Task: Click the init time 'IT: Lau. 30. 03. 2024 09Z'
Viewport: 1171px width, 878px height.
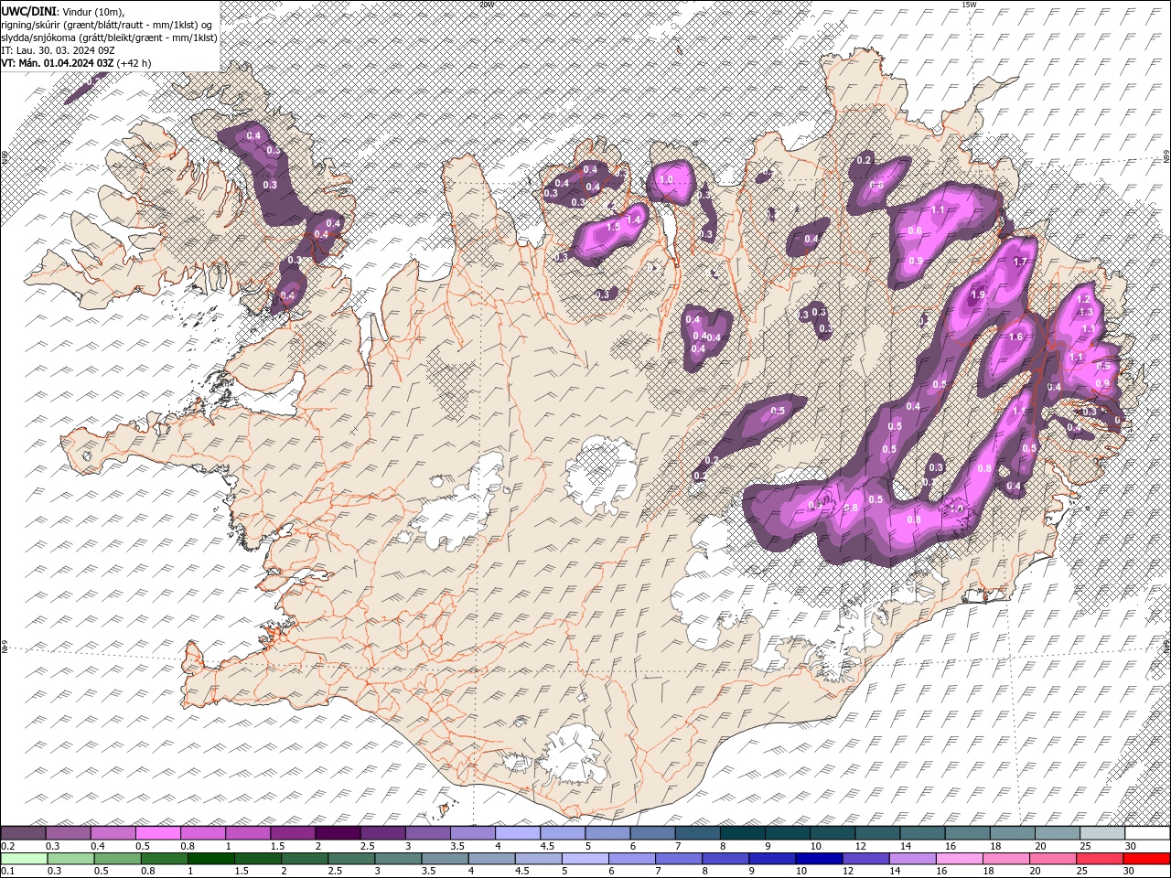Action: coord(58,50)
